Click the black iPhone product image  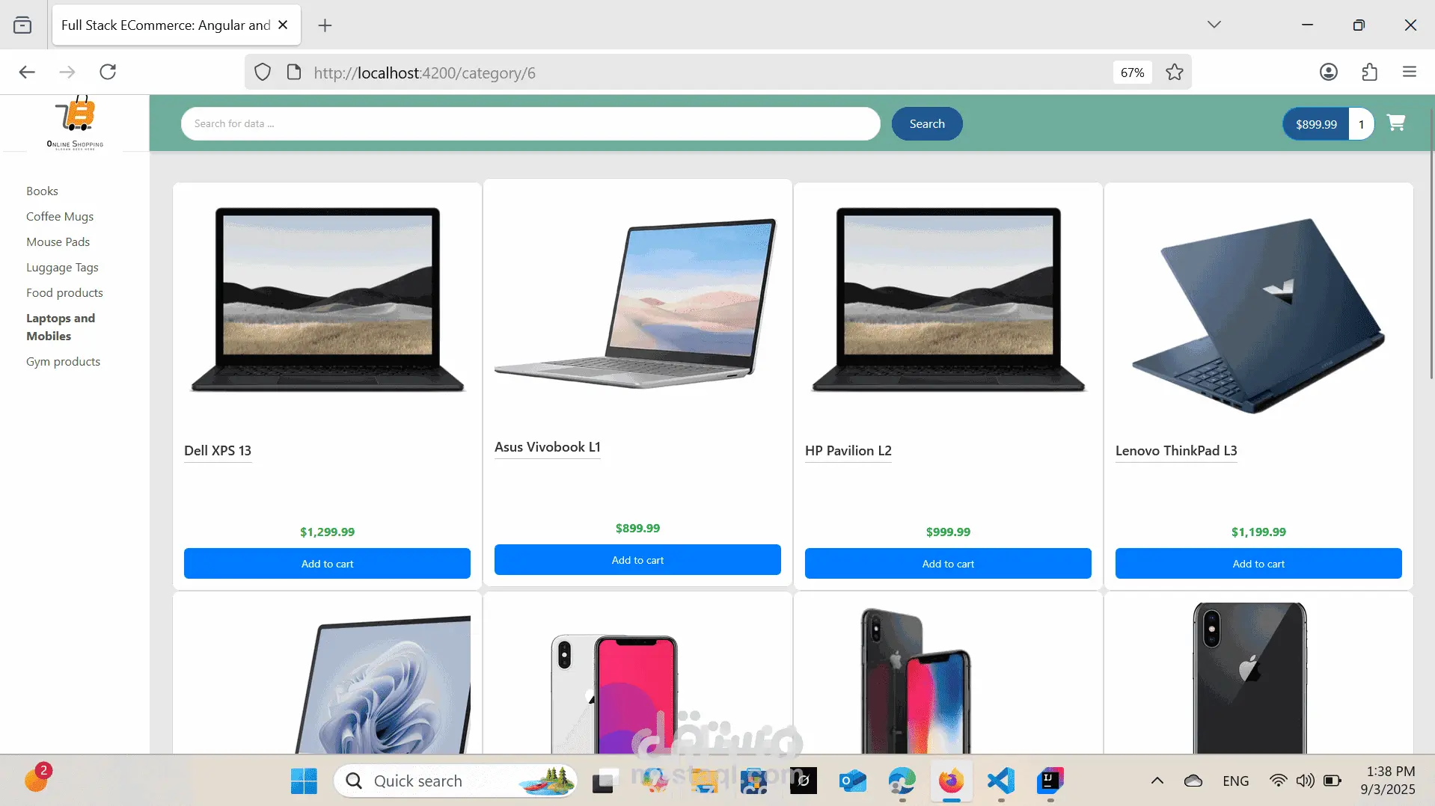click(1249, 677)
